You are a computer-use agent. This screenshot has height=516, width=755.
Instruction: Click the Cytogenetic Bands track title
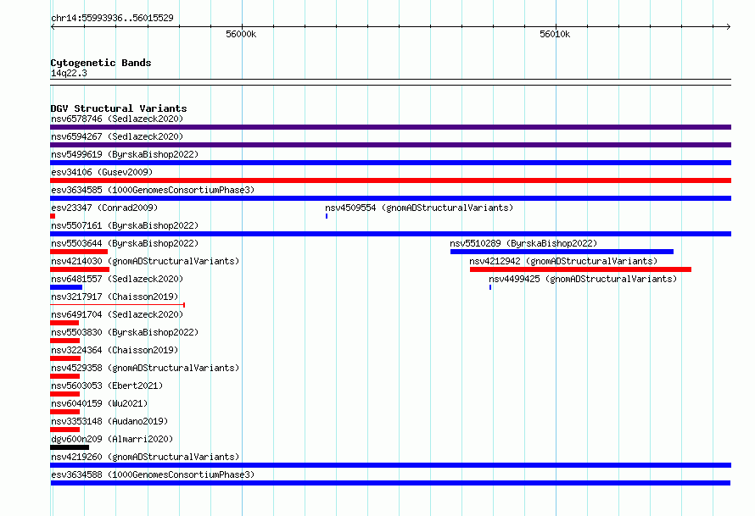101,63
